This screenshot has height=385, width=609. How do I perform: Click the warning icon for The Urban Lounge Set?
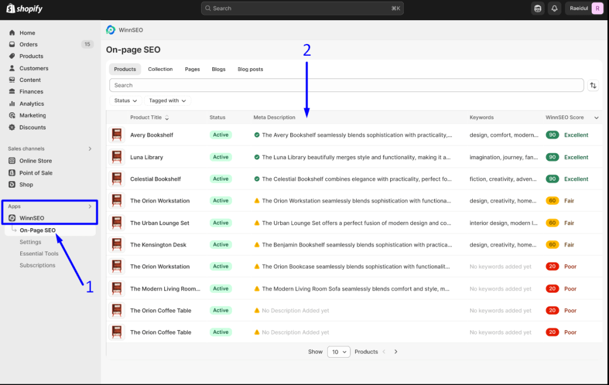pos(257,223)
